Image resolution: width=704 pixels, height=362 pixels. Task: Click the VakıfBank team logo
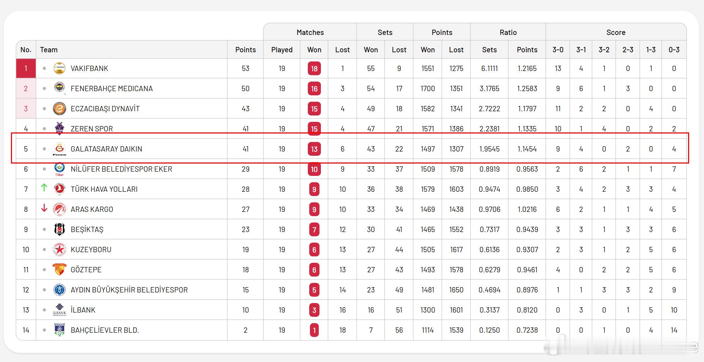coord(59,69)
